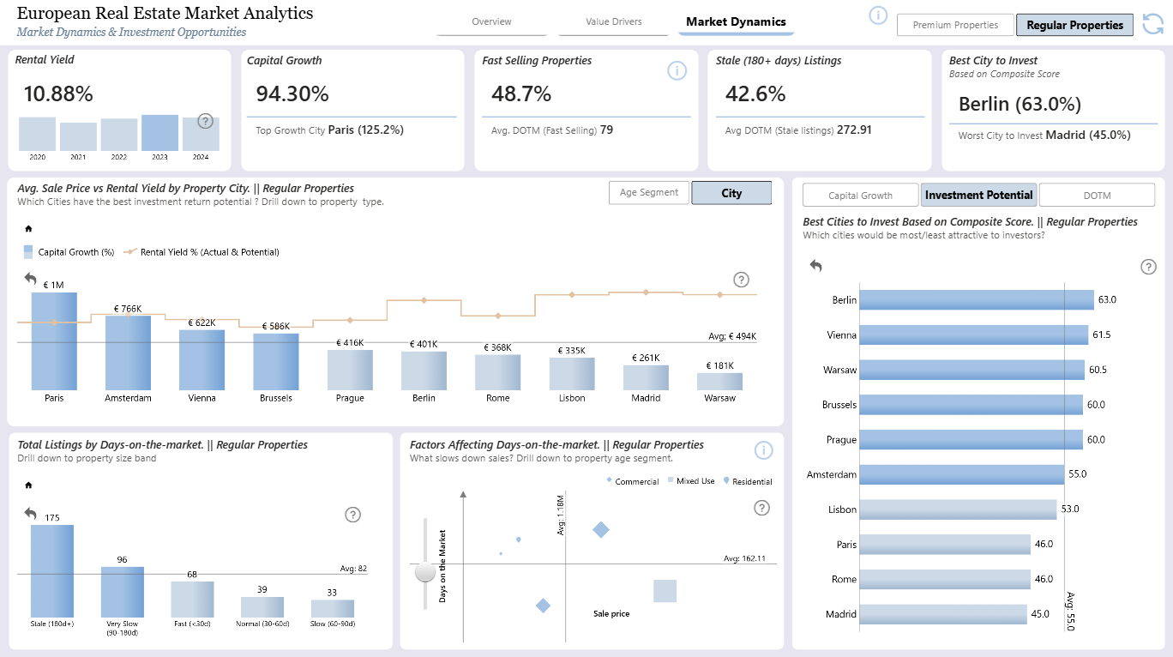
Task: Open the Value Drivers tab
Action: point(614,22)
